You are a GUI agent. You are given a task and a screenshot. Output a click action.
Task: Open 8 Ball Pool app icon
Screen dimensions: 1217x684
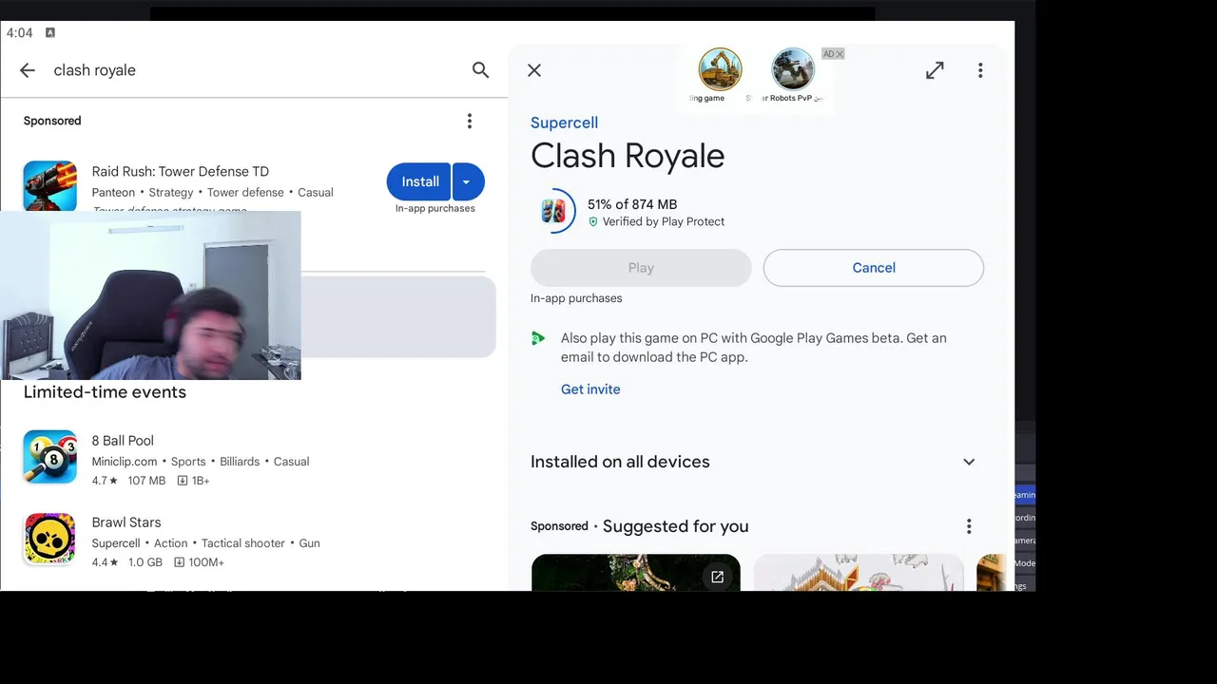click(50, 457)
